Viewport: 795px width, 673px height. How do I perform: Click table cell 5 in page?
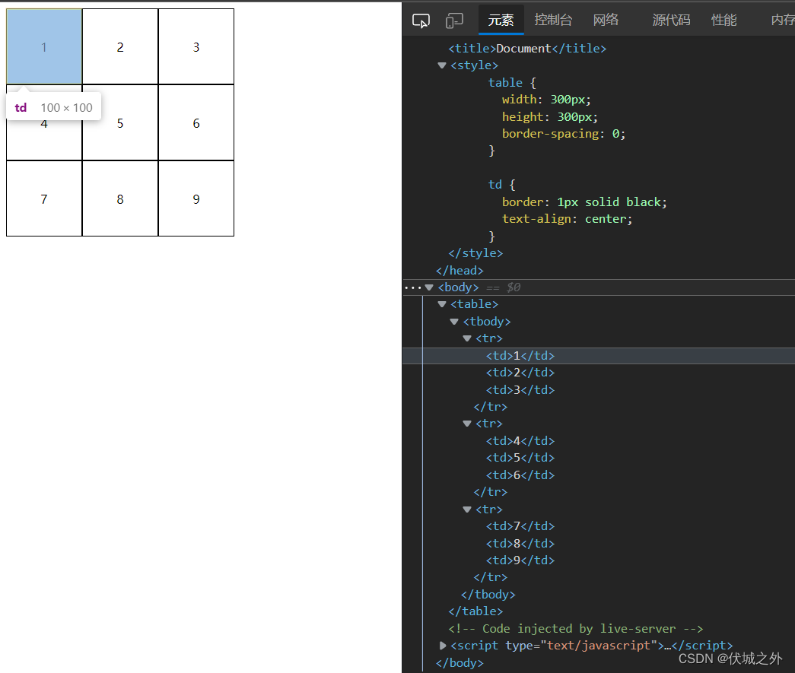120,122
